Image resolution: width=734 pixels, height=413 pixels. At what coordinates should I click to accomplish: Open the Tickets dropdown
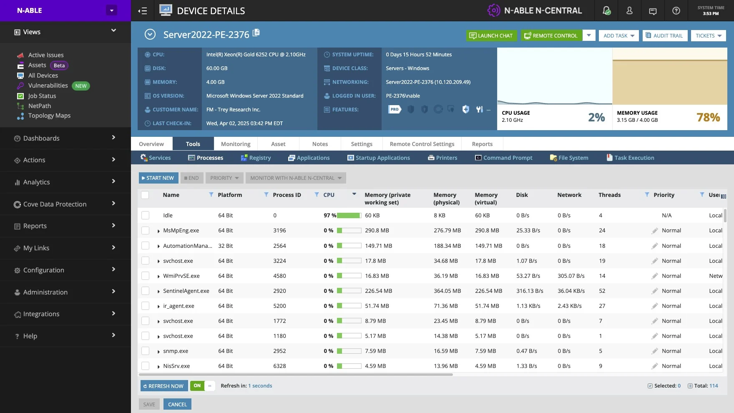click(x=708, y=35)
